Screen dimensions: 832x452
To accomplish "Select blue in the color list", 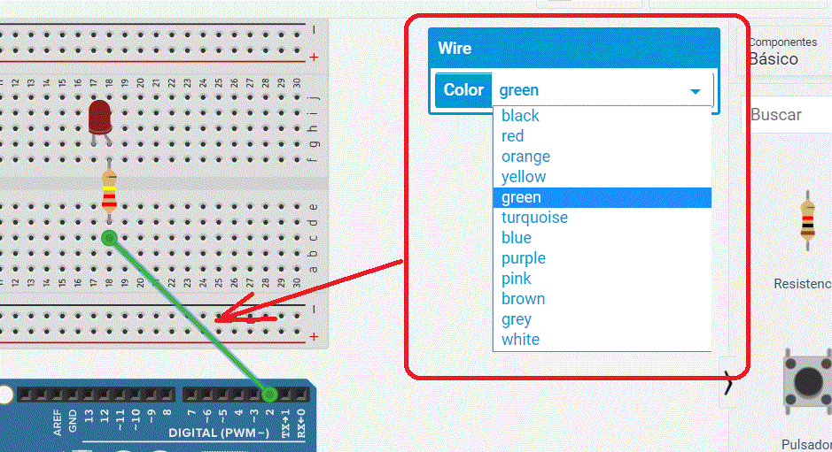I will (517, 238).
